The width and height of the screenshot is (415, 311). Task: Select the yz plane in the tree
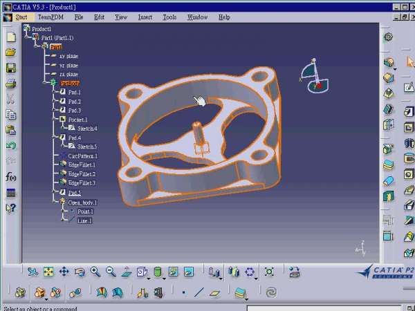pos(68,66)
